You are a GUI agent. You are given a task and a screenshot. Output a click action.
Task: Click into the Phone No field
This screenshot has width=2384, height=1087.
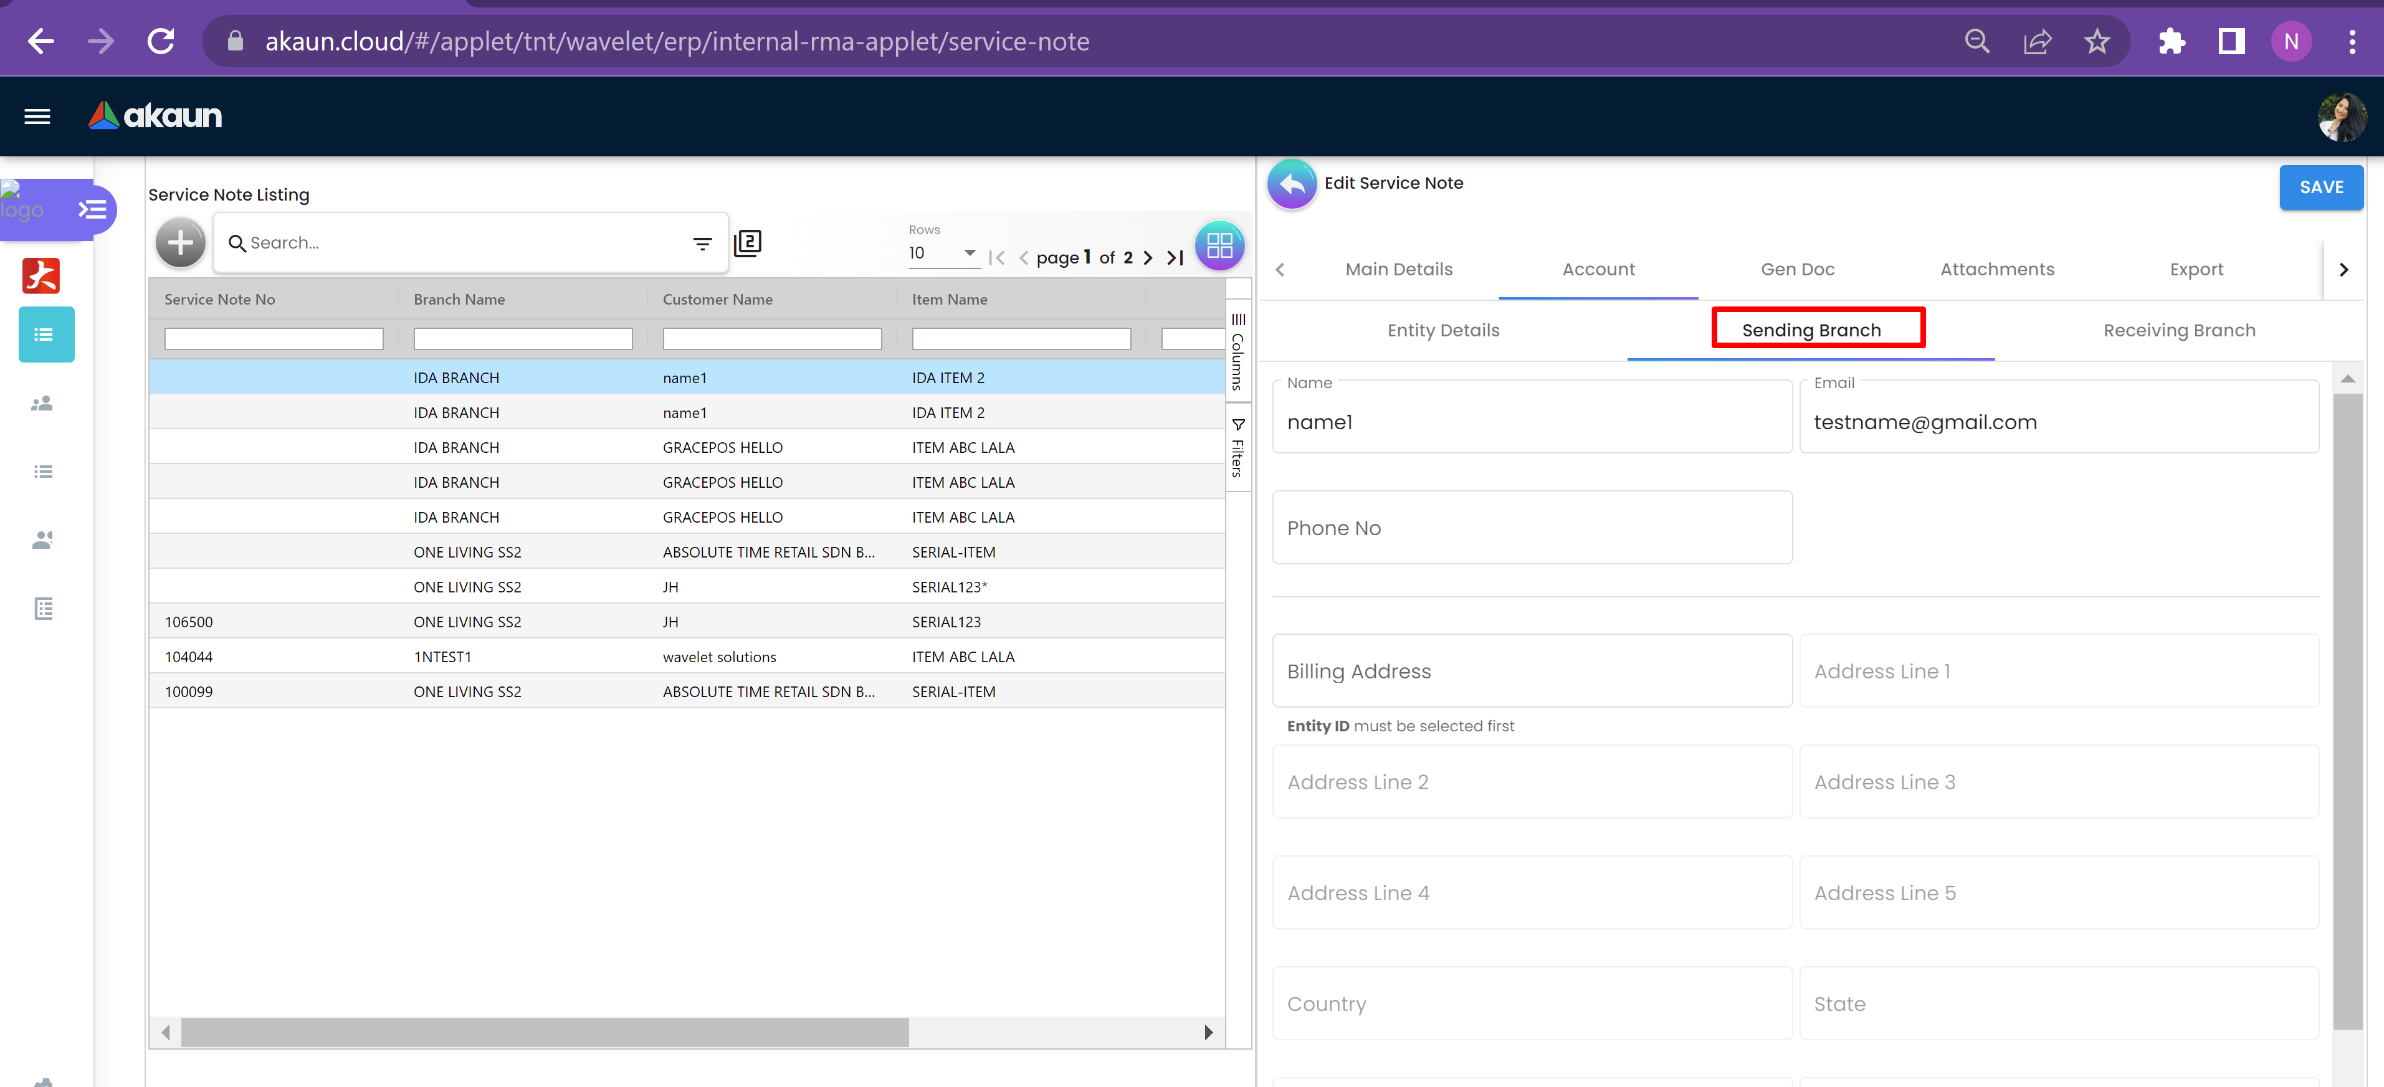coord(1532,528)
